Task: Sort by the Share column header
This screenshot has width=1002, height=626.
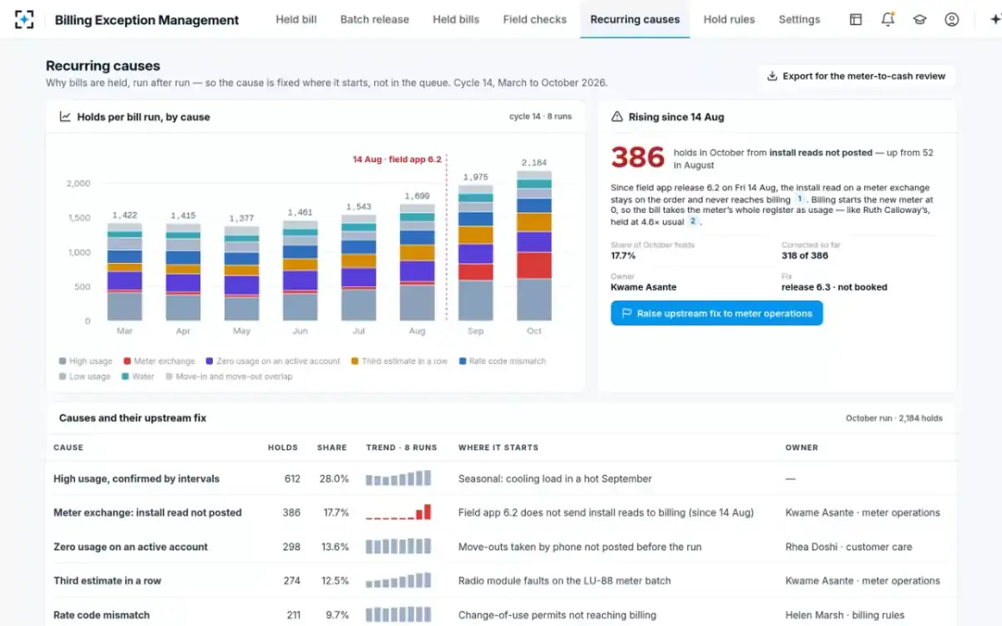Action: (332, 447)
